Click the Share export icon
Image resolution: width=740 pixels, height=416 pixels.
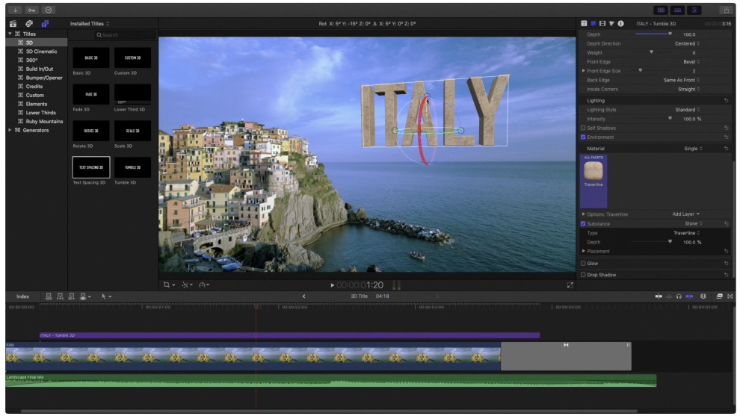[x=727, y=10]
